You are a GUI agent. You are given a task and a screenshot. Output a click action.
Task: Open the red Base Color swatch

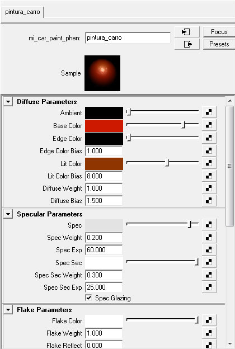[x=104, y=125]
